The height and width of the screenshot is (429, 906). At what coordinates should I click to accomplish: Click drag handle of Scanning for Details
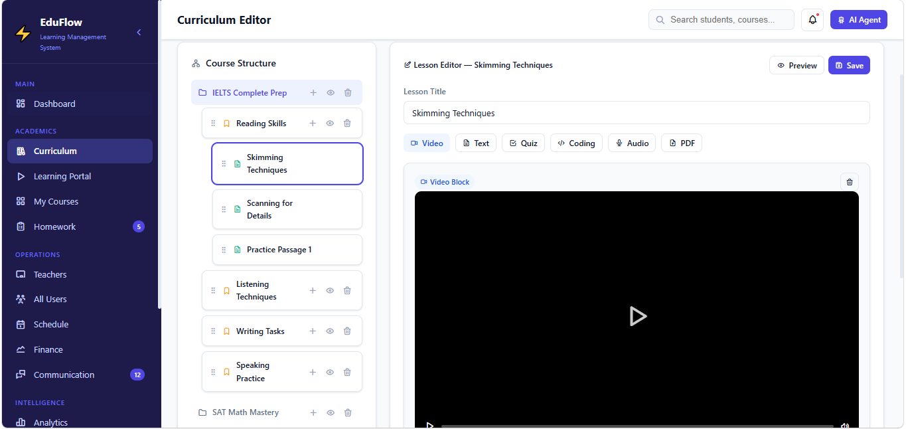[224, 209]
